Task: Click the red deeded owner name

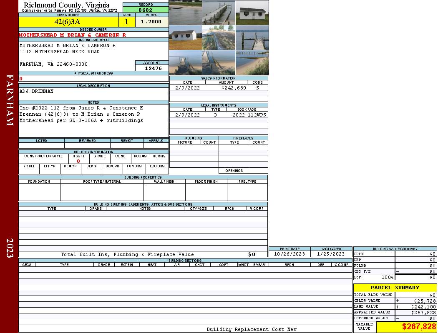Action: (73, 35)
